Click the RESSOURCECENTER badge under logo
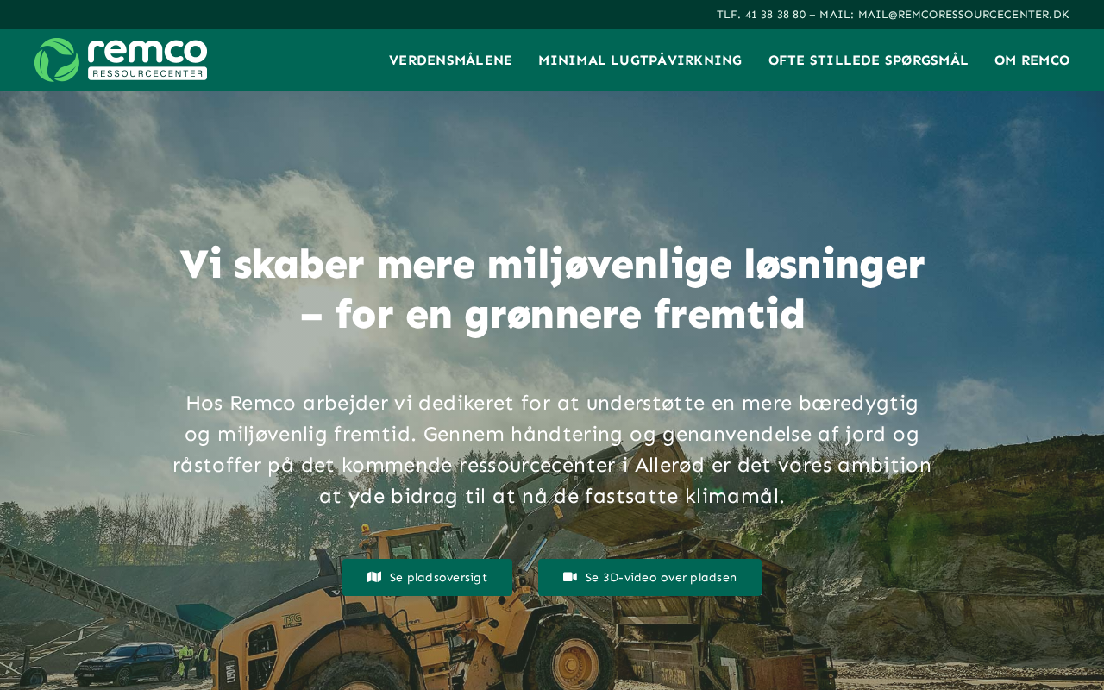This screenshot has width=1104, height=690. click(147, 73)
